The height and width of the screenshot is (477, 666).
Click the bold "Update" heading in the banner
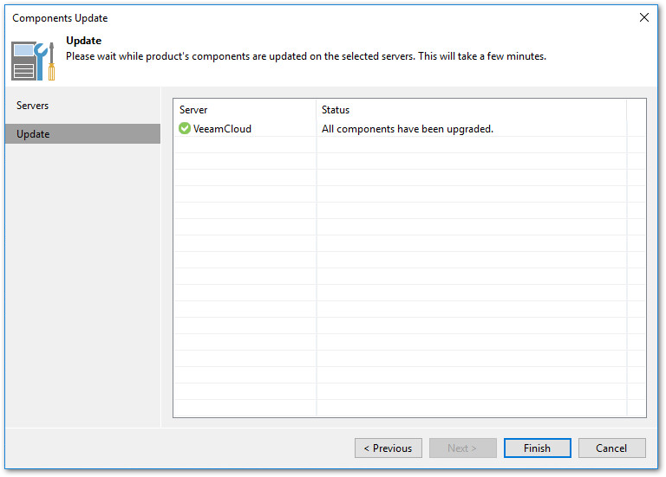(83, 41)
